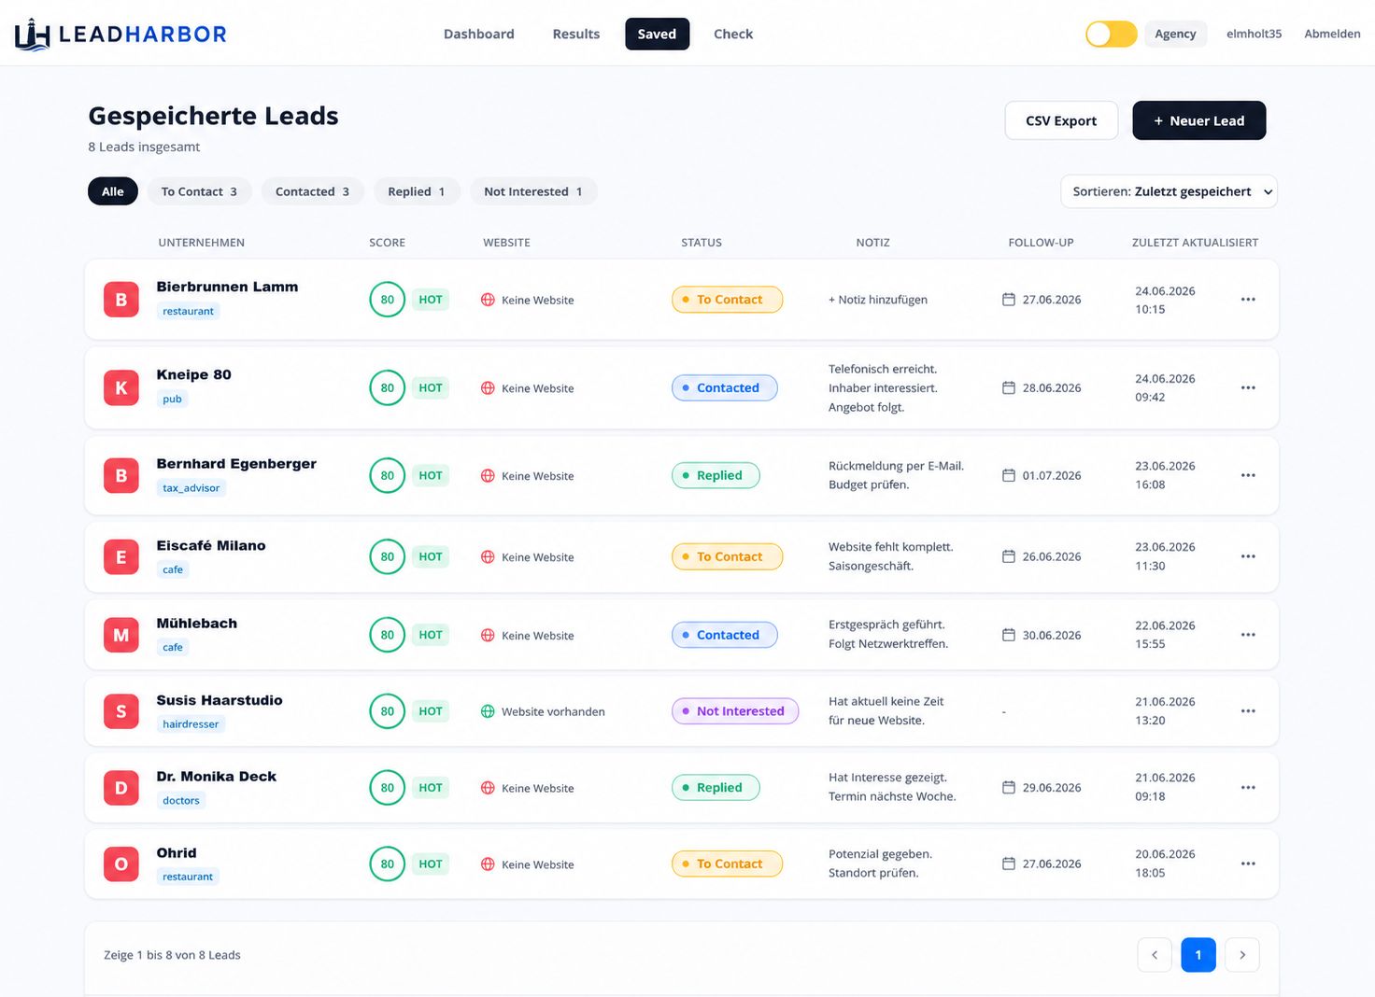This screenshot has height=997, width=1375.
Task: Click calendar icon for Dr. Monika Deck follow-up
Action: click(1009, 788)
